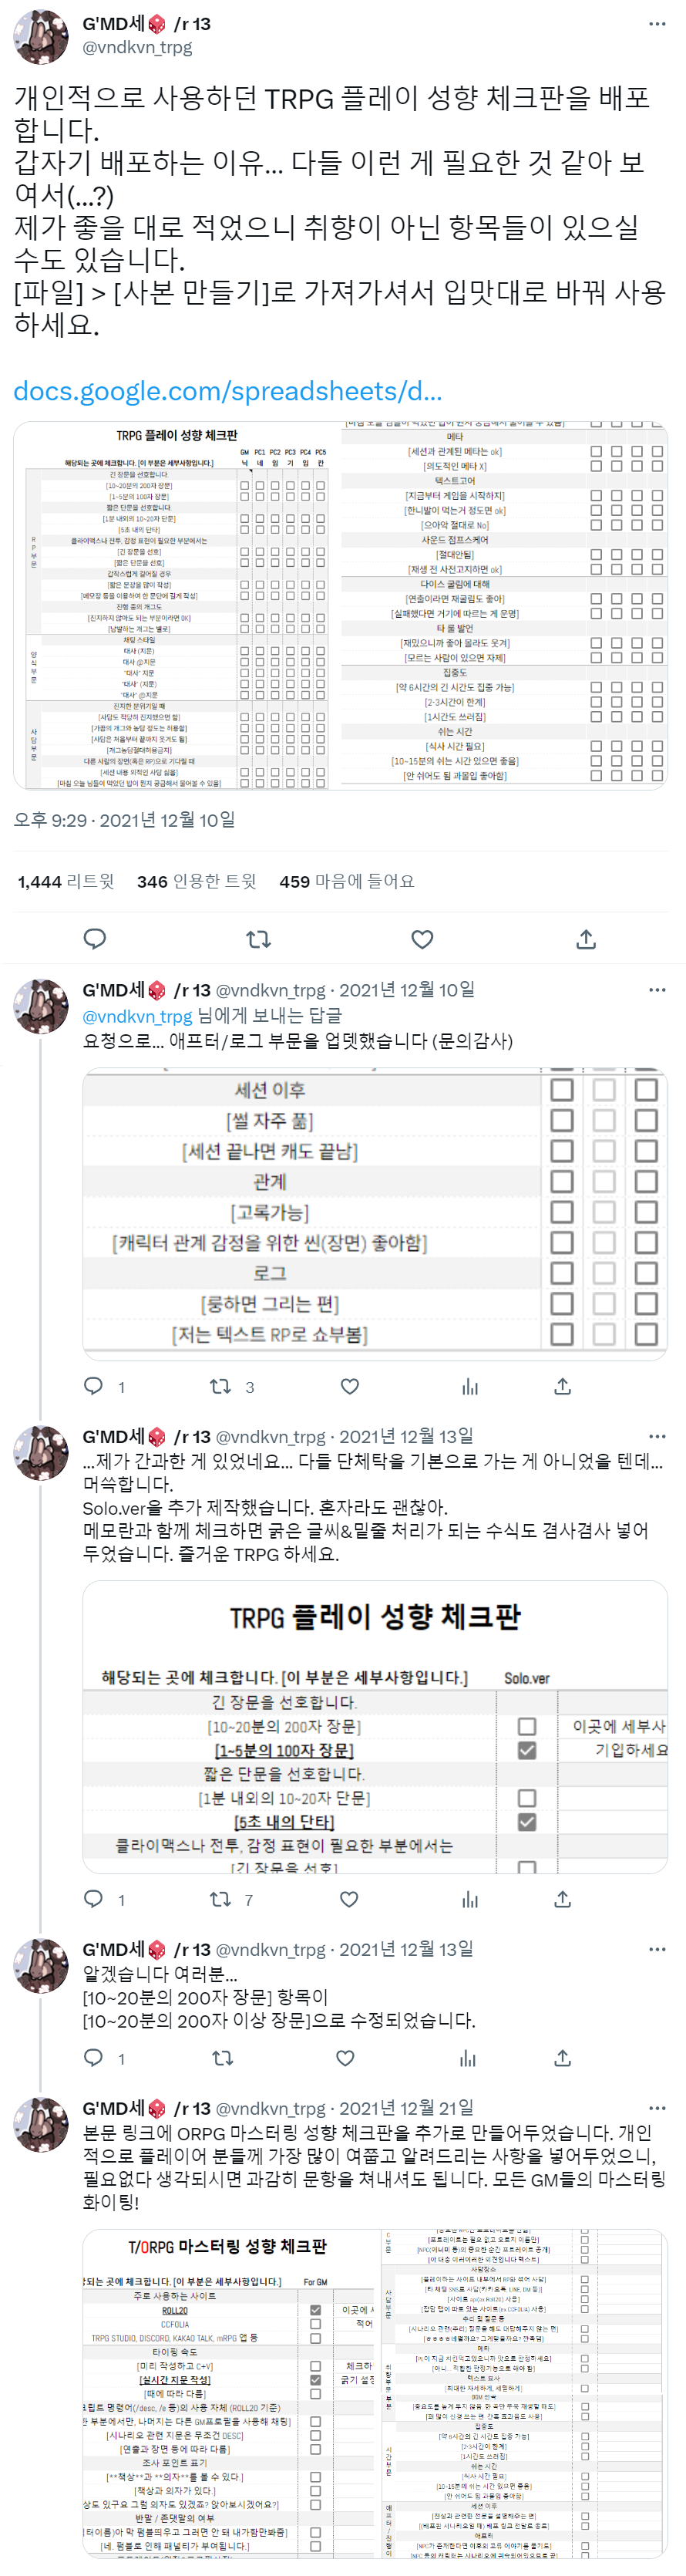Open the 세션 이후 checklist image
Image resolution: width=686 pixels, height=2576 pixels.
point(375,1214)
